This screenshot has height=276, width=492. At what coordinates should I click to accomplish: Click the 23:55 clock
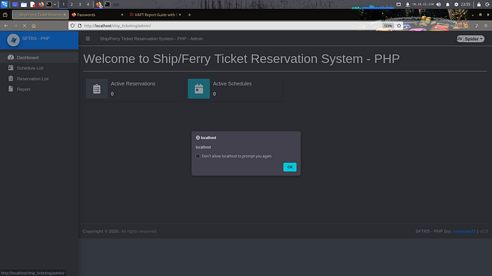point(465,4)
